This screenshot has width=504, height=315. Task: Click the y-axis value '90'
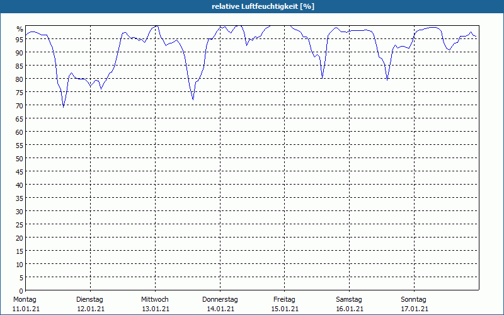click(20, 52)
